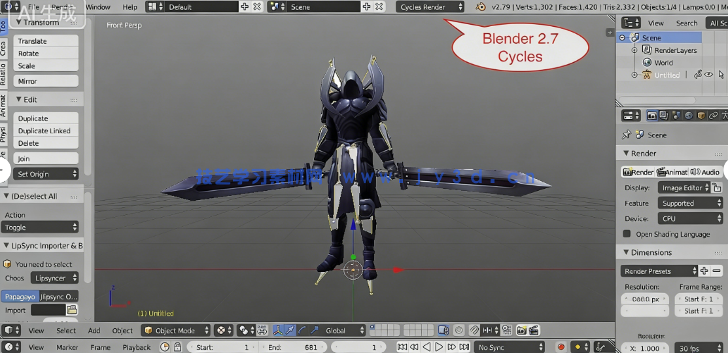
Task: Click the Duplicate Linked button
Action: coord(46,131)
